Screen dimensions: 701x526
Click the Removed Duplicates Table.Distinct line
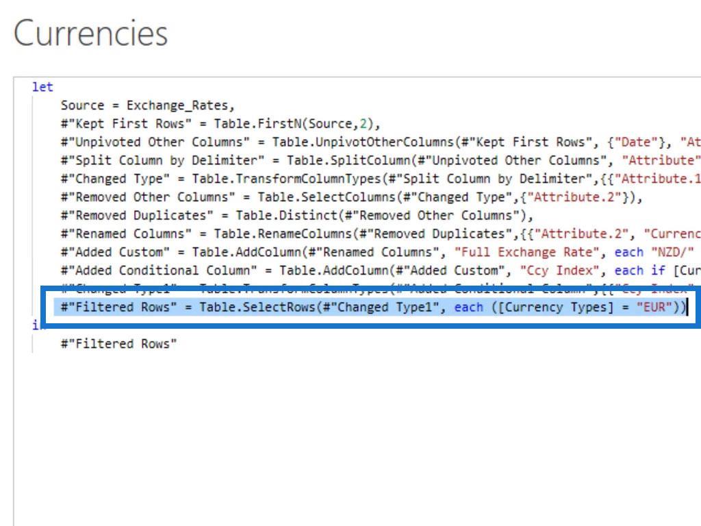coord(297,215)
